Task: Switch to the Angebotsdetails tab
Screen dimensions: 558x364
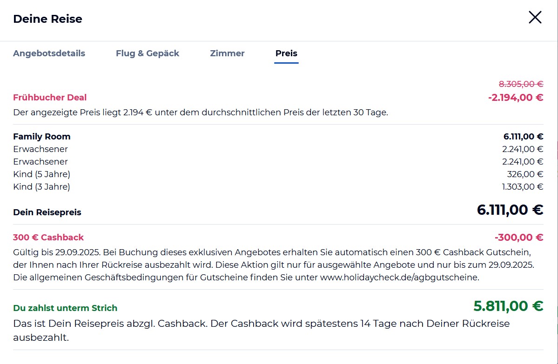Action: [49, 53]
